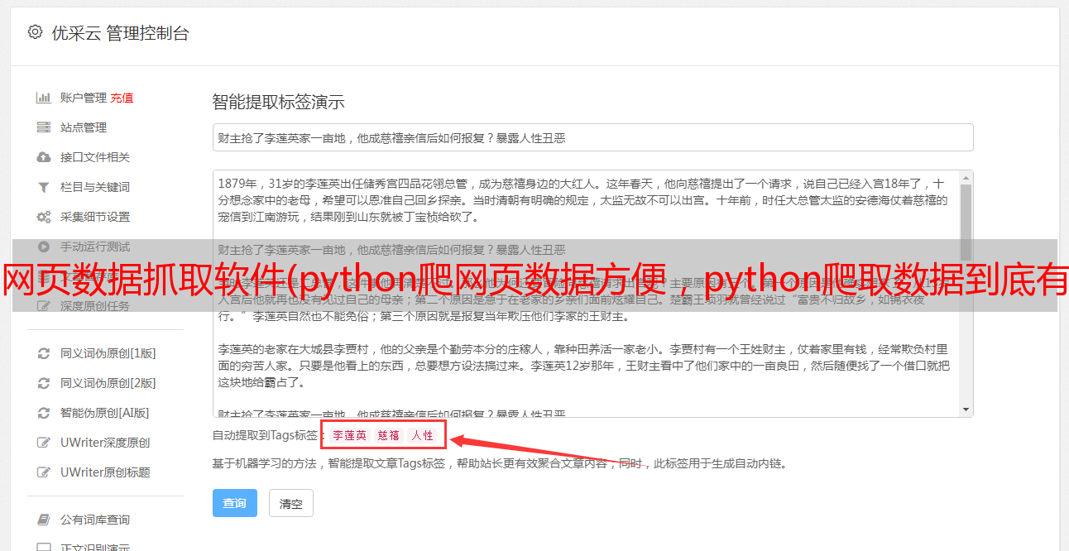The height and width of the screenshot is (551, 1069).
Task: Click the red 充值 link
Action: (122, 98)
